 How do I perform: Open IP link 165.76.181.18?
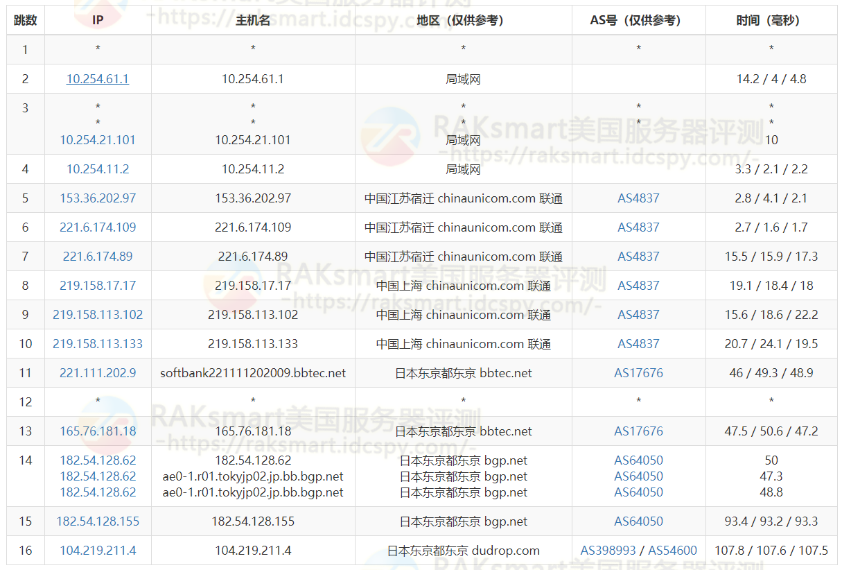point(98,431)
